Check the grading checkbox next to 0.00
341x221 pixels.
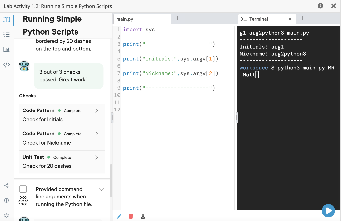[x=23, y=188]
